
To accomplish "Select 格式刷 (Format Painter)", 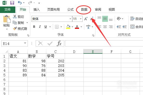I will (20, 29).
